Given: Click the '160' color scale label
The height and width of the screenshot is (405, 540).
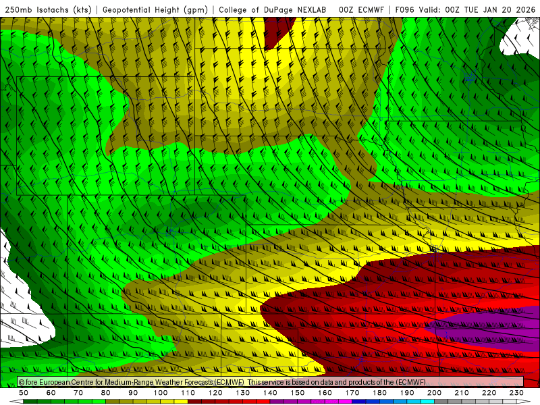Looking at the screenshot, I should [x=325, y=393].
